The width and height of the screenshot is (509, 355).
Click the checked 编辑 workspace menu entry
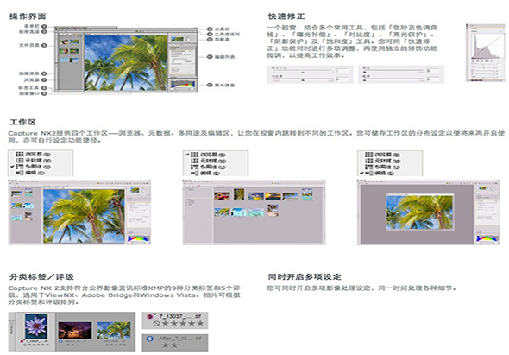(377, 174)
